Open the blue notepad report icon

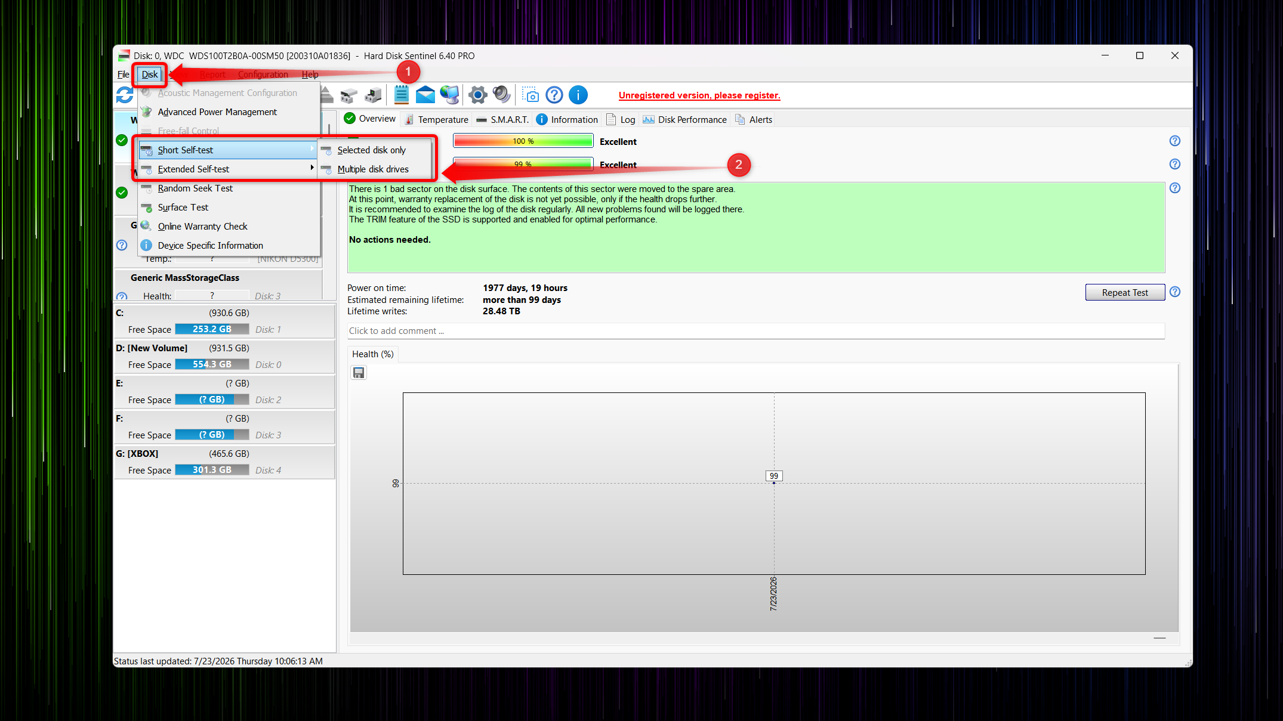(402, 95)
